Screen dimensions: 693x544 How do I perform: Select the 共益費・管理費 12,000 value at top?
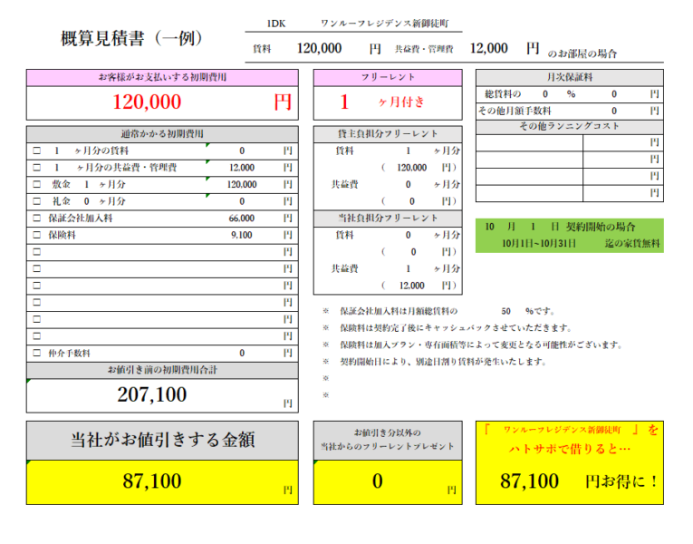(x=489, y=49)
